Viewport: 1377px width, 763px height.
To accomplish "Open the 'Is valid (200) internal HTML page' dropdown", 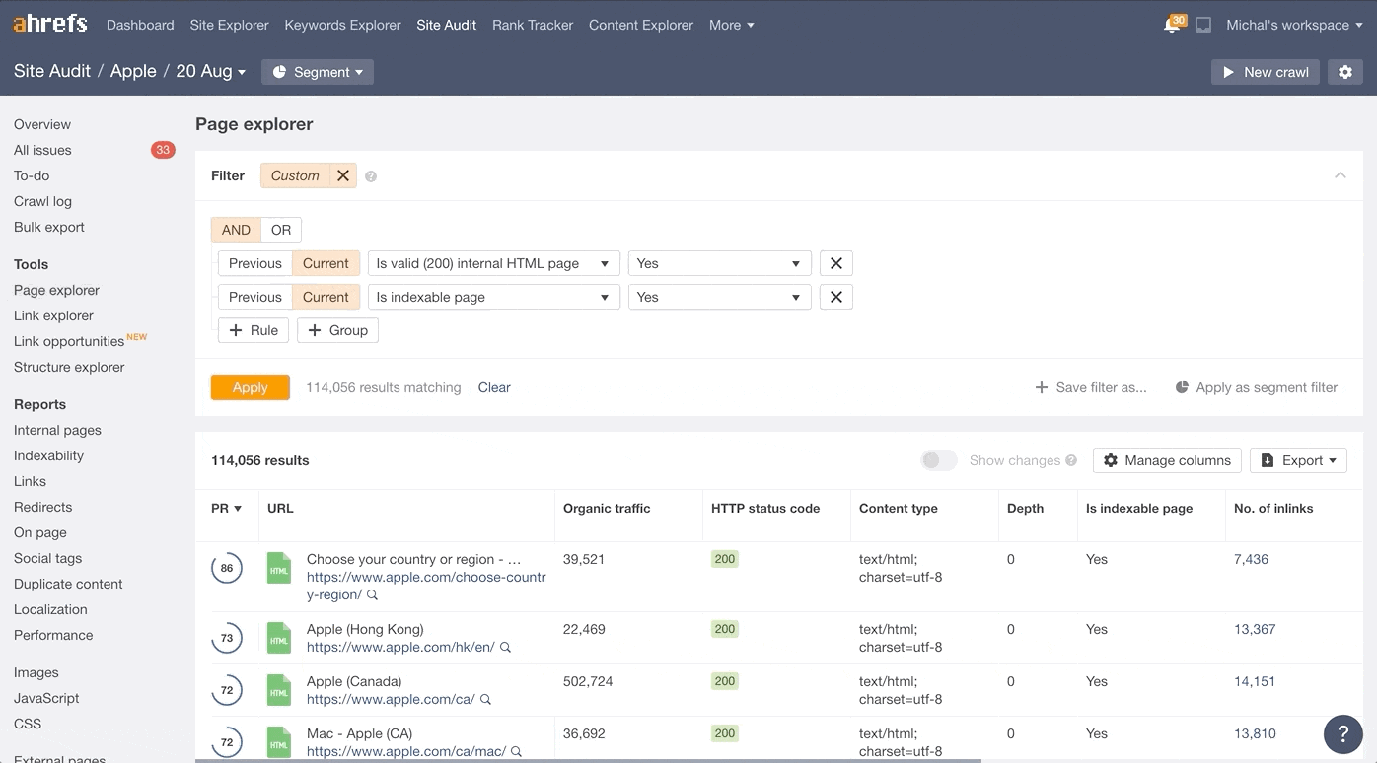I will pos(493,263).
